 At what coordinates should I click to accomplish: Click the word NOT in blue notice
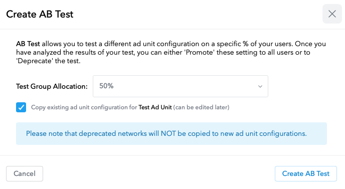pyautogui.click(x=168, y=133)
